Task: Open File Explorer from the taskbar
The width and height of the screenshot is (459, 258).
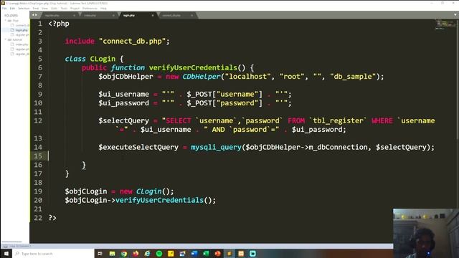Action: tap(112, 253)
